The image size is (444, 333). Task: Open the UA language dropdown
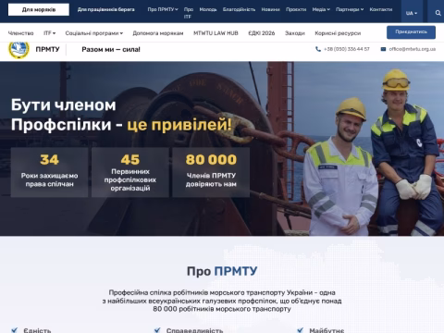[412, 13]
